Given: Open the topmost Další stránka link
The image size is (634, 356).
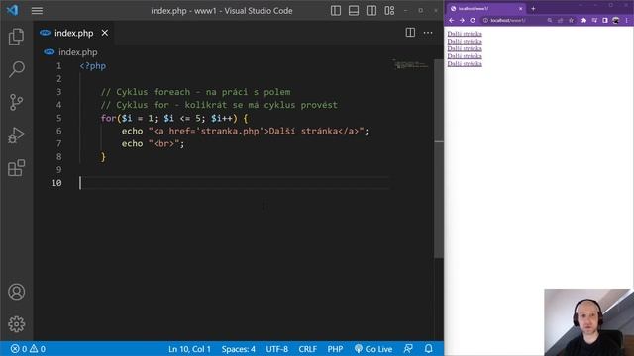Looking at the screenshot, I should point(465,34).
